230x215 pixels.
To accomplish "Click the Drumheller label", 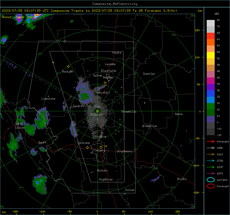I will [150, 126].
